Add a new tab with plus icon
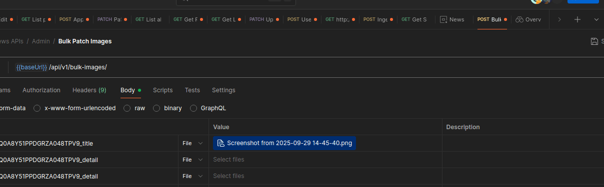The image size is (604, 187). [577, 19]
